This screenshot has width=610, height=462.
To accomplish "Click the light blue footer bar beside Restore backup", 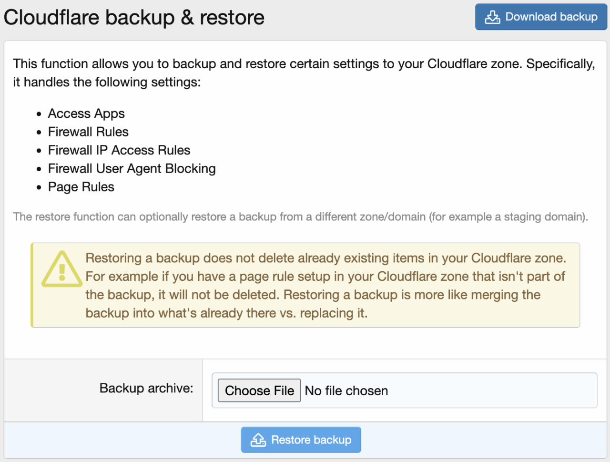I will point(477,440).
